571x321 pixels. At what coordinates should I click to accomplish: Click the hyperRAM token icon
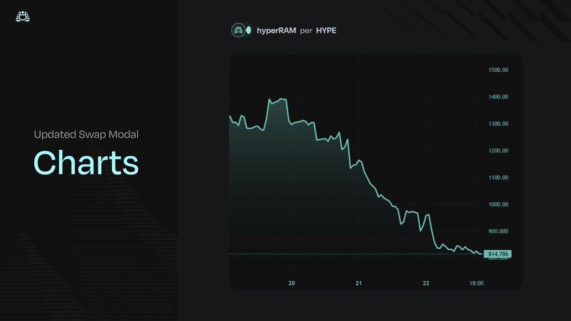pos(237,30)
